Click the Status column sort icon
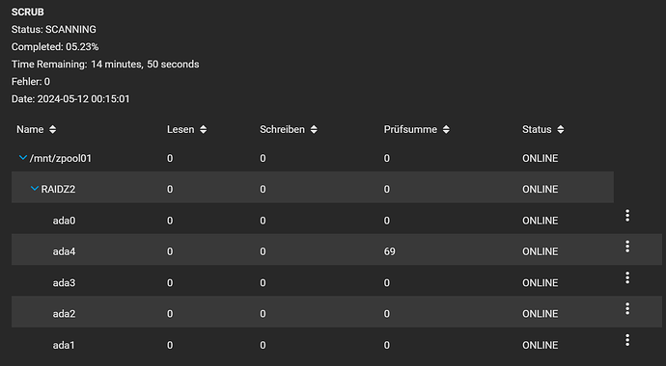 click(x=561, y=130)
